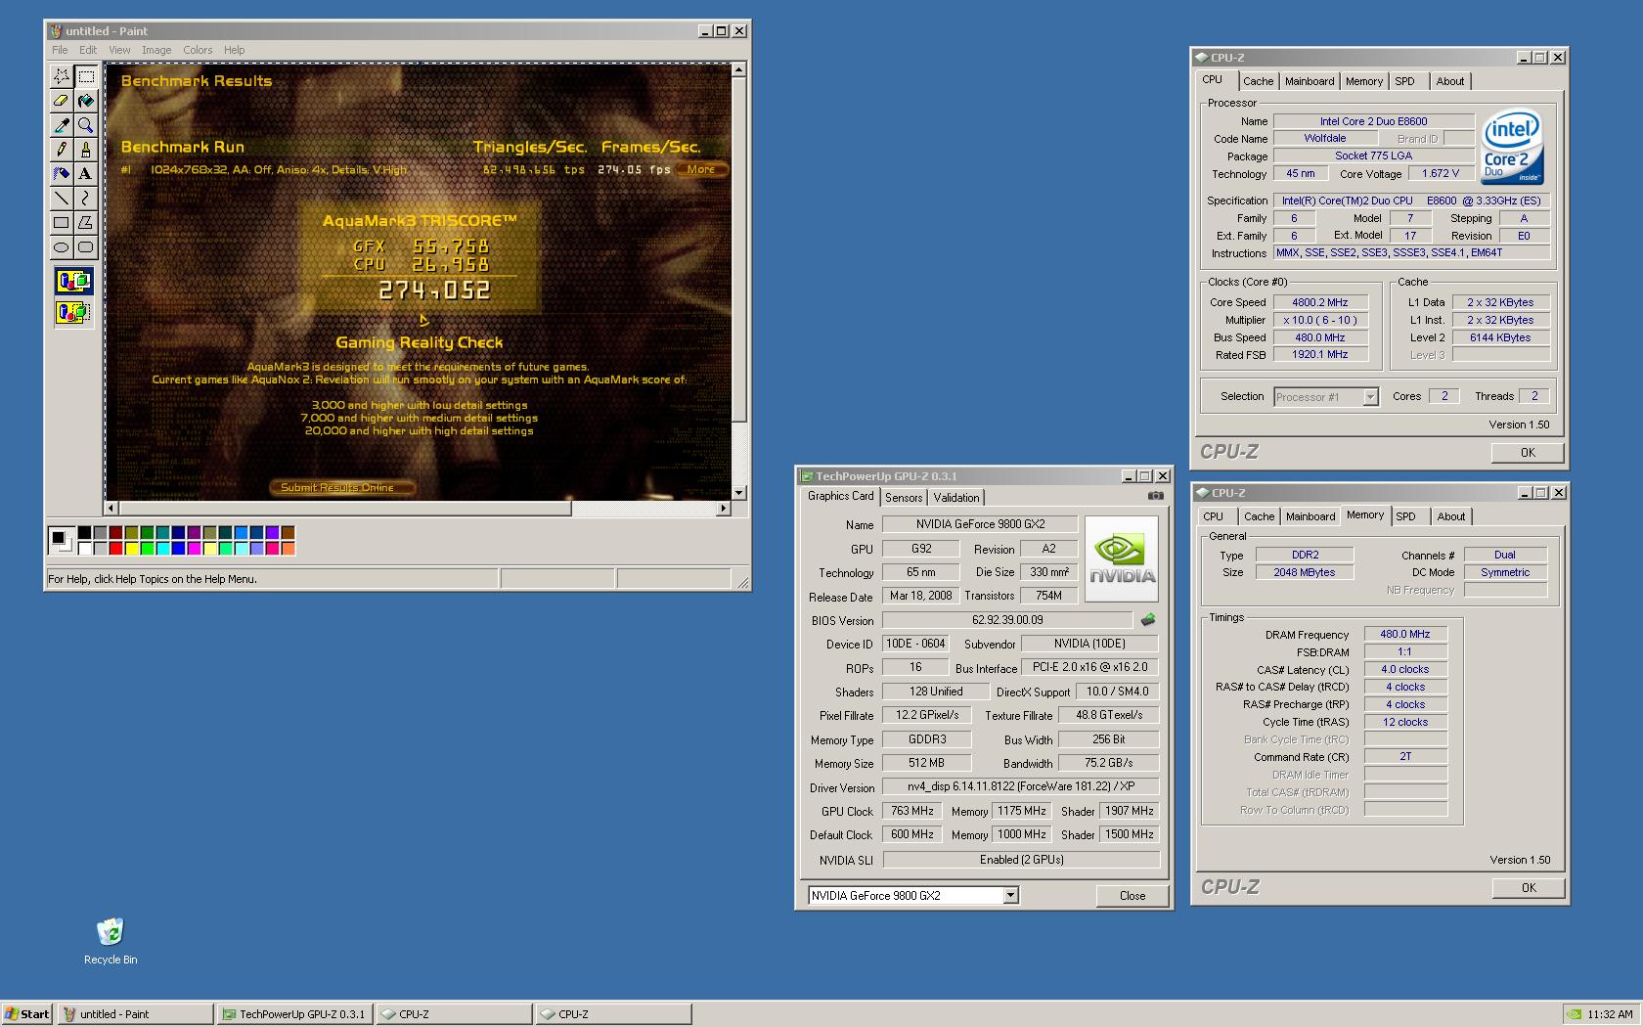Click the Intel Core 2 Duo logo
The width and height of the screenshot is (1643, 1027).
pyautogui.click(x=1512, y=147)
